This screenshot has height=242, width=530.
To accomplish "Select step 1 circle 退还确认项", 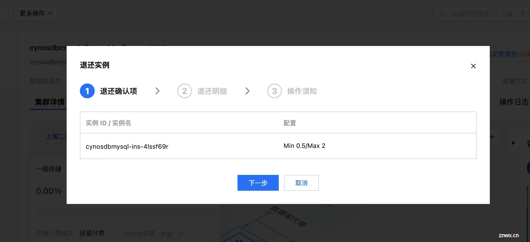I will point(87,91).
